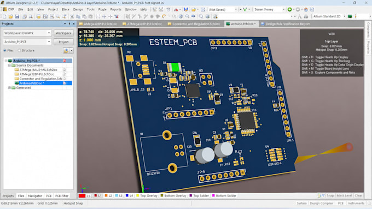This screenshot has width=372, height=209.
Task: Click the green checkmark V icon
Action: (x=245, y=9)
